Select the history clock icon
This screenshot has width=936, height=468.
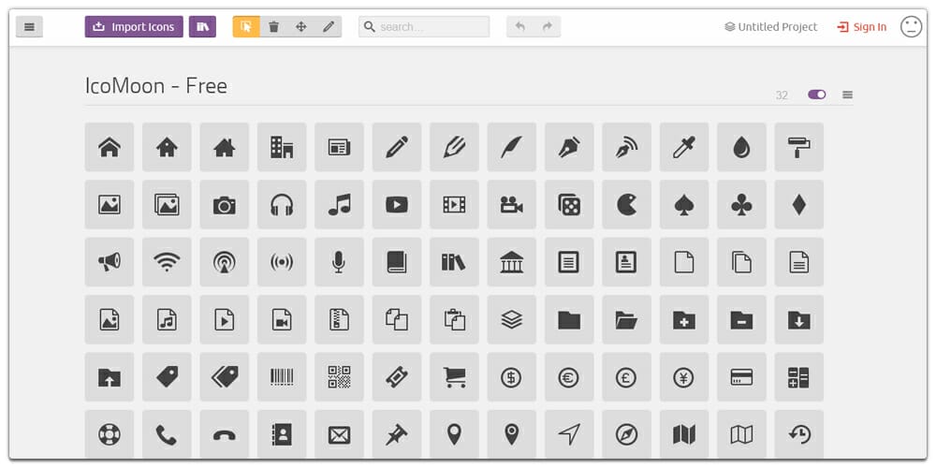[798, 434]
